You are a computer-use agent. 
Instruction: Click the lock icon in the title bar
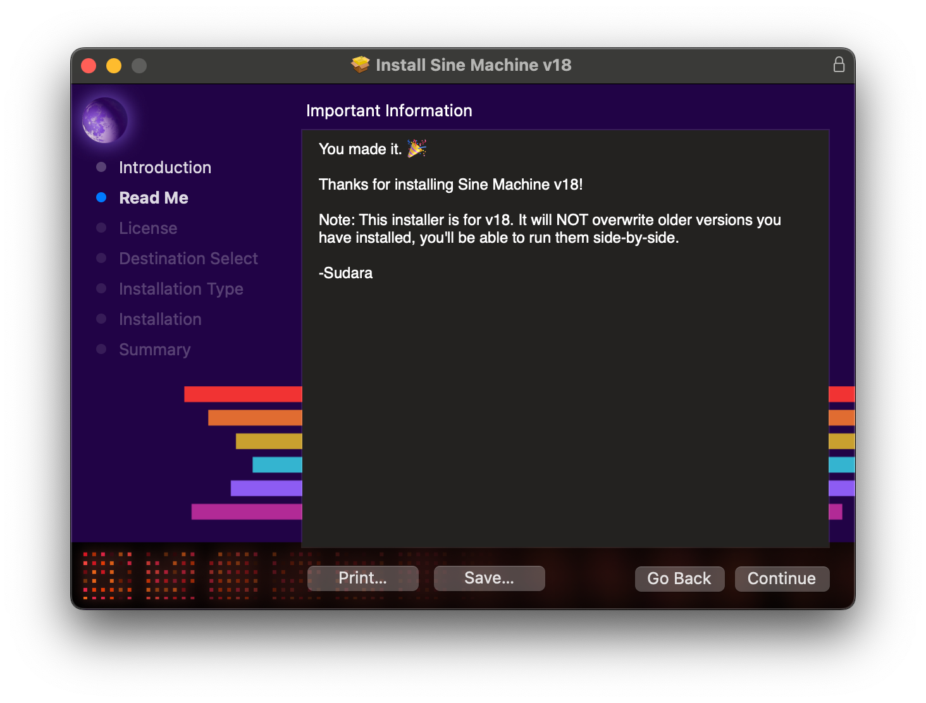[839, 64]
